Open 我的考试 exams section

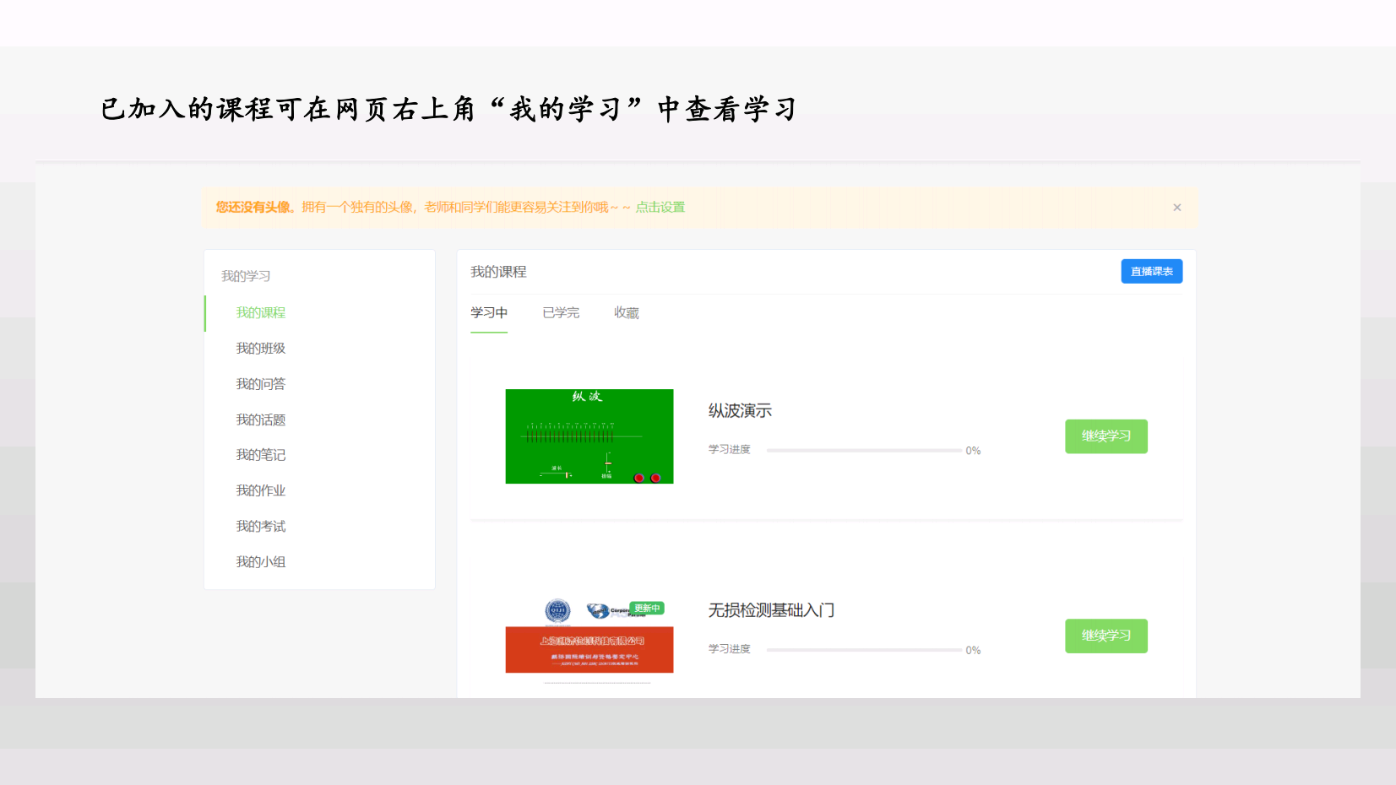(261, 527)
